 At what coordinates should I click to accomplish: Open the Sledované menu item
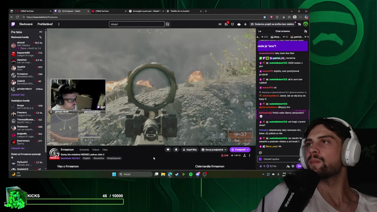[x=26, y=24]
